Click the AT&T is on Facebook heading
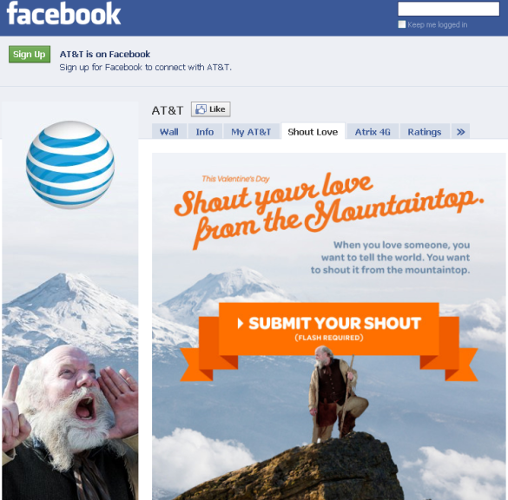508x500 pixels. pos(105,54)
